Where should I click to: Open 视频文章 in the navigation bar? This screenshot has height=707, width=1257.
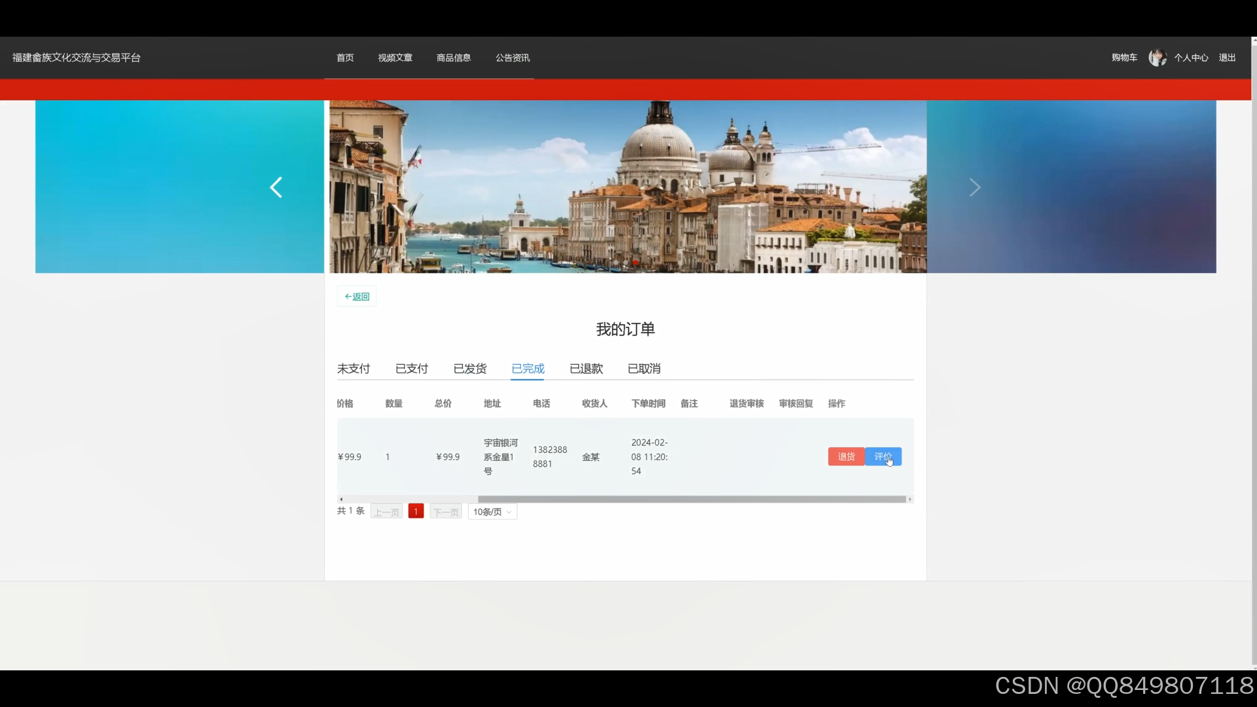pos(395,58)
